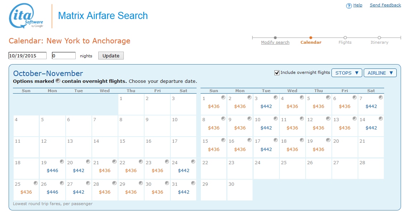This screenshot has width=410, height=218.
Task: Open the AIRLINE dropdown filter
Action: click(380, 73)
